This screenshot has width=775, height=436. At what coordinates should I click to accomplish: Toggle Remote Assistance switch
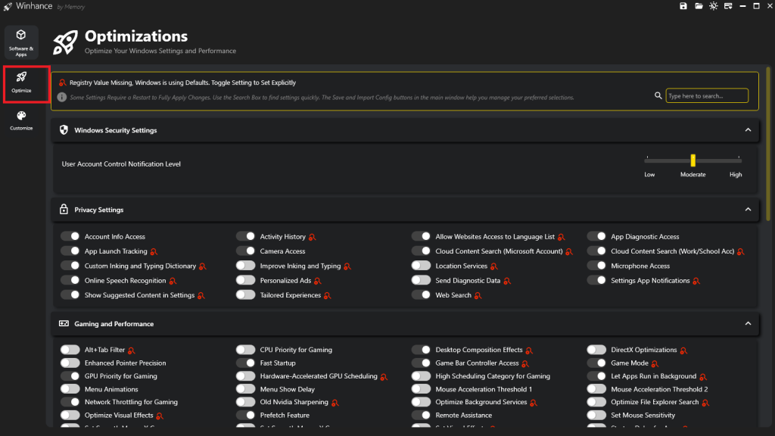click(x=421, y=416)
